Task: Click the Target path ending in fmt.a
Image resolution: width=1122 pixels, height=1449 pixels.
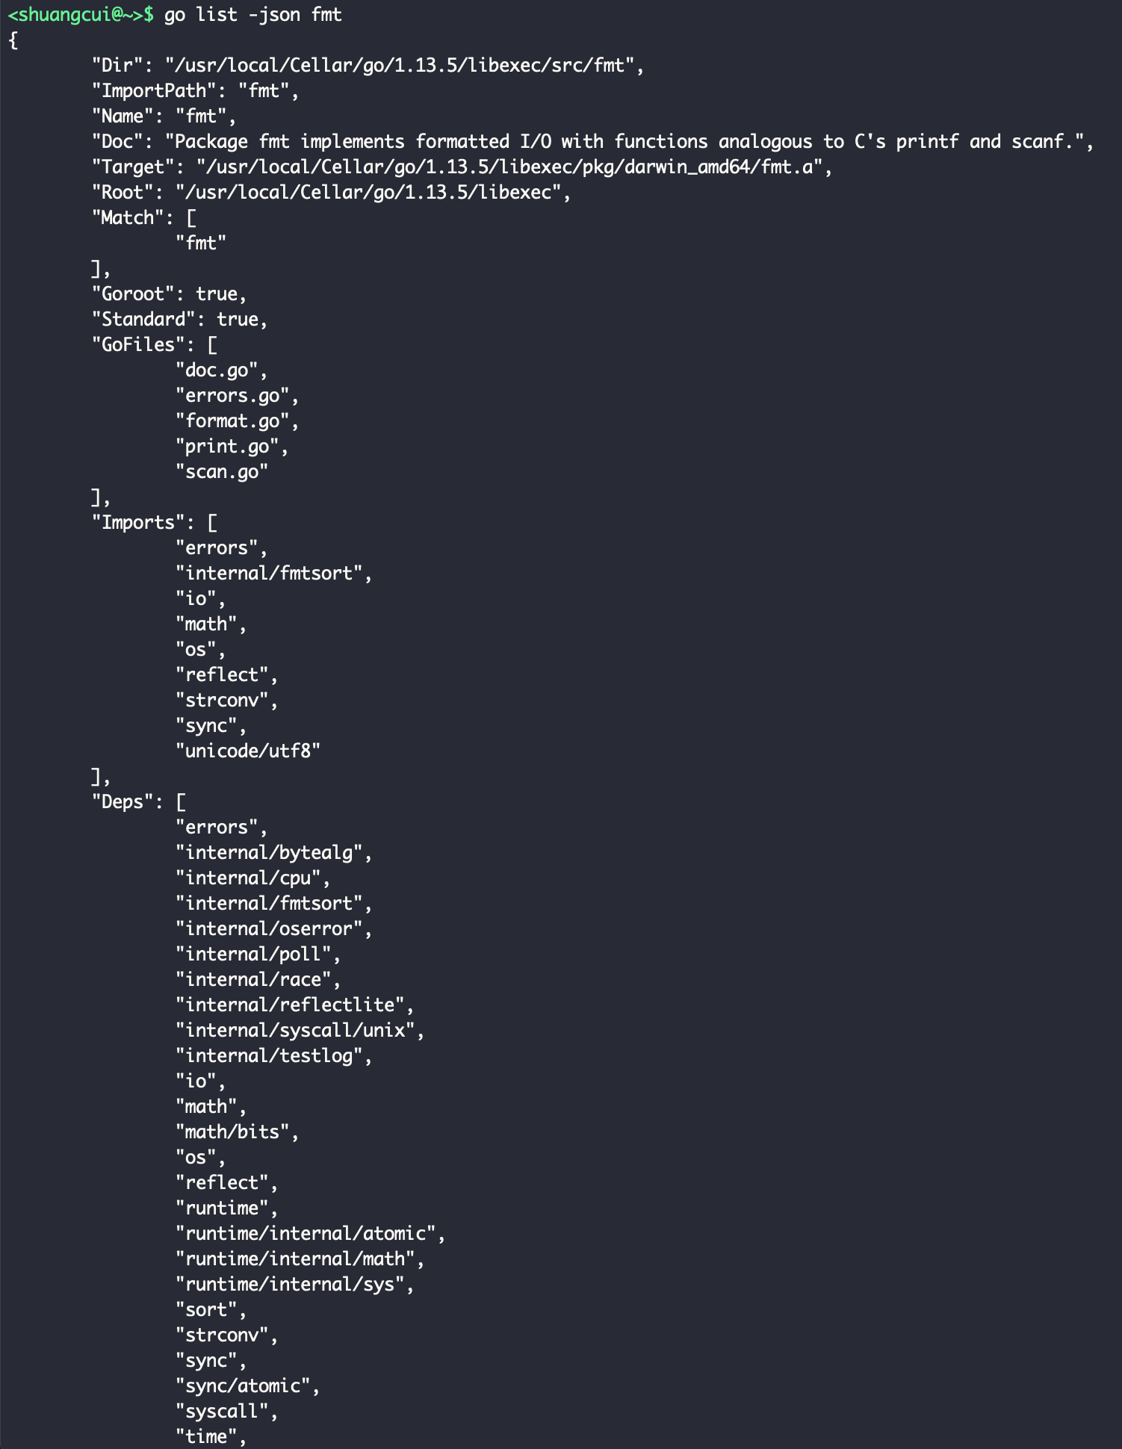Action: tap(514, 167)
